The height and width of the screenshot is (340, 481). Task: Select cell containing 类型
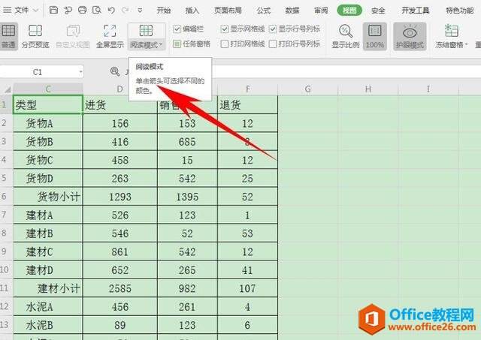pyautogui.click(x=48, y=105)
